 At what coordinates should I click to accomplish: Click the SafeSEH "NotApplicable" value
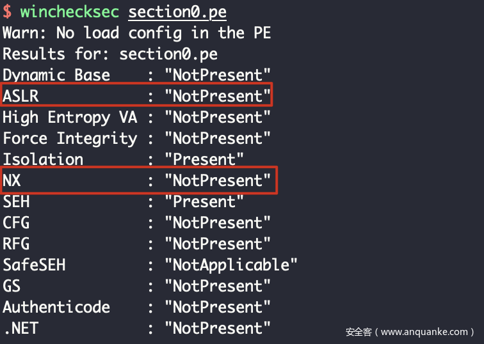[231, 265]
